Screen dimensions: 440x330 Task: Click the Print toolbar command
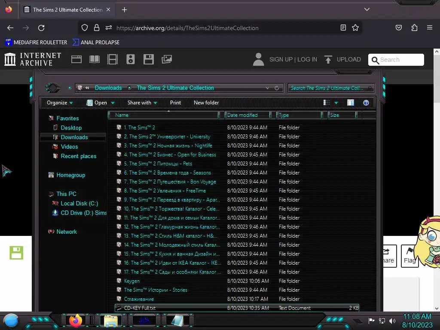point(175,103)
